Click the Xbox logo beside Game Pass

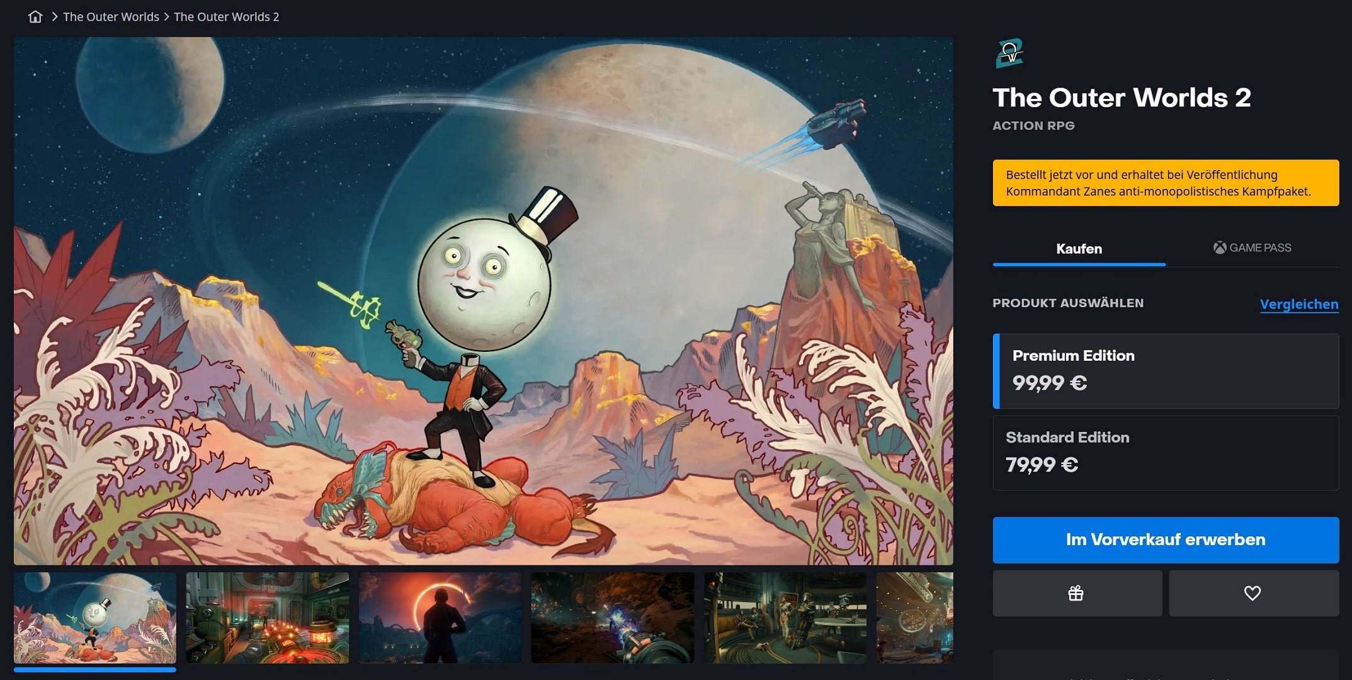pos(1220,248)
